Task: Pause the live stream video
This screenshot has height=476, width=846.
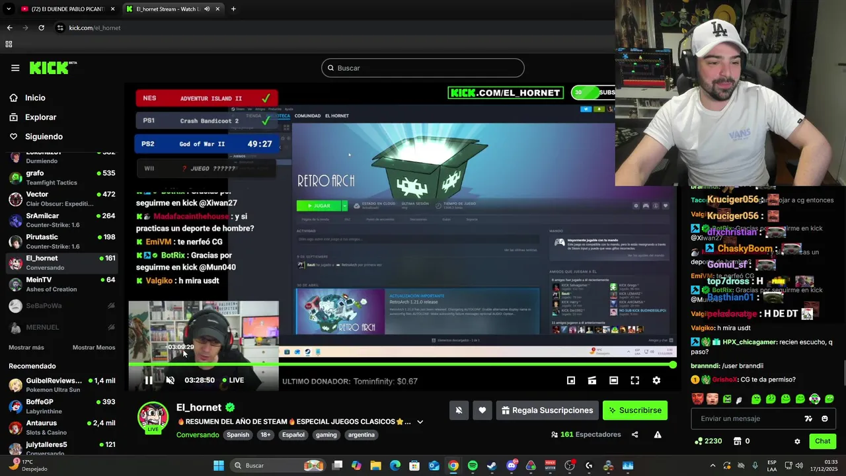Action: pyautogui.click(x=149, y=380)
